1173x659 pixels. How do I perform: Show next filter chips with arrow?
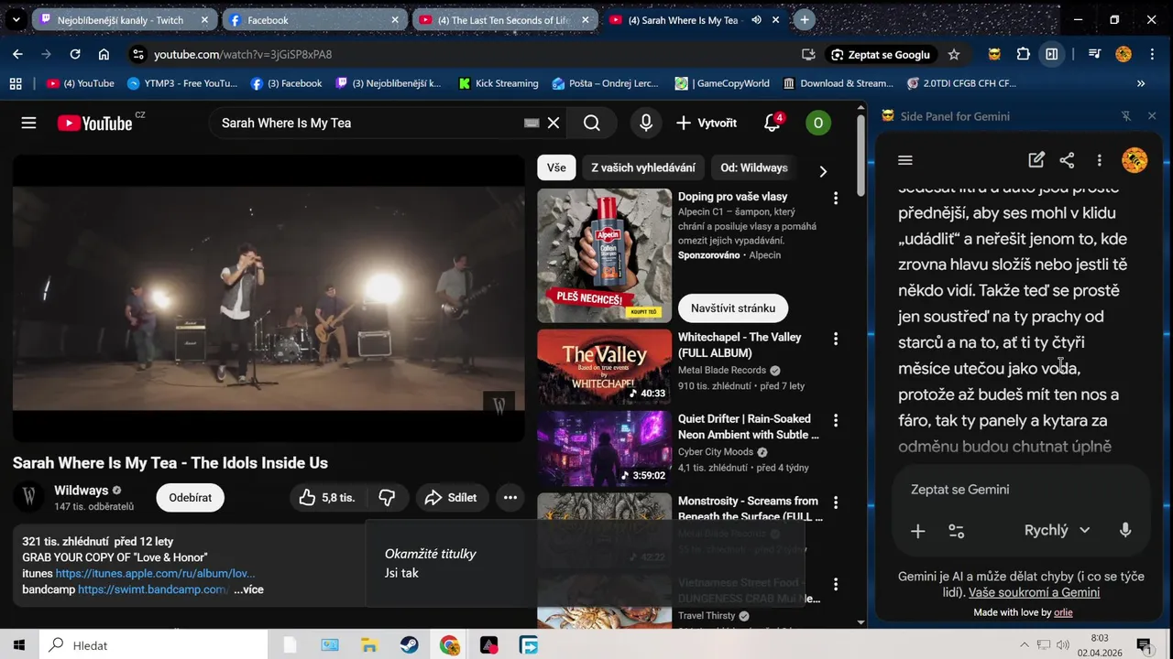point(822,170)
